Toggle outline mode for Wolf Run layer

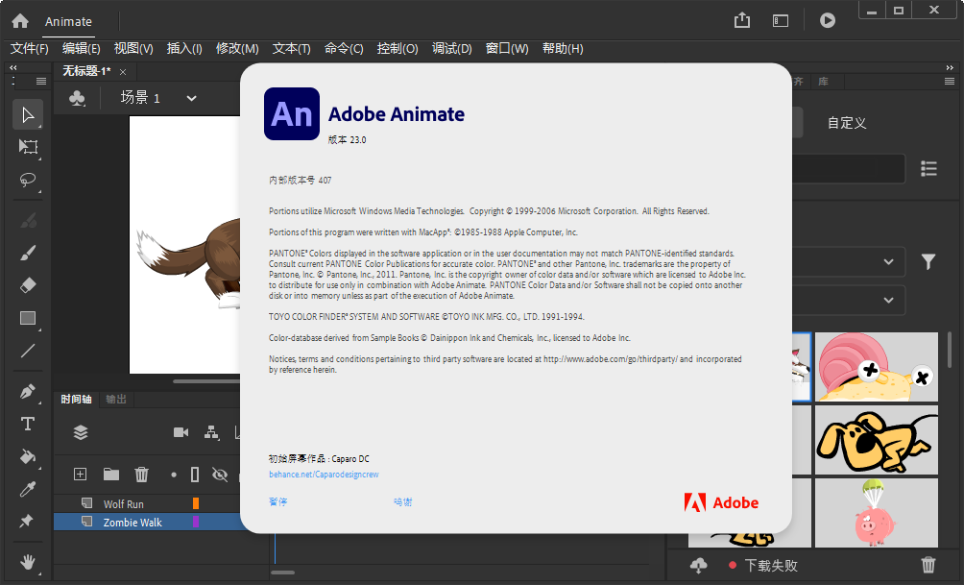coord(197,502)
